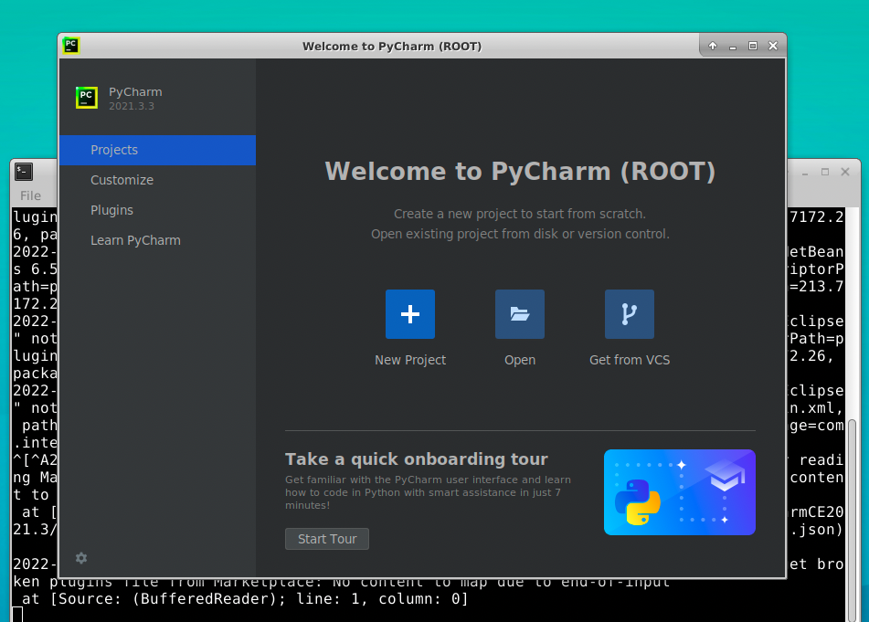Close the terminal window behind PyCharm

pos(845,172)
